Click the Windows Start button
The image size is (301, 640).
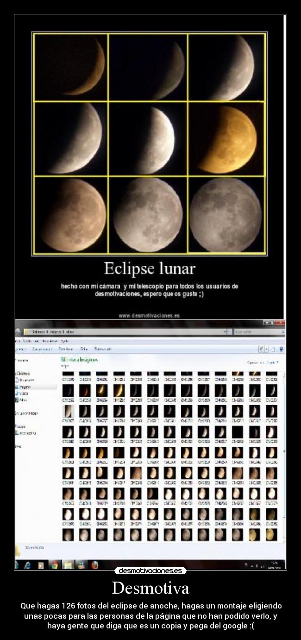(17, 565)
